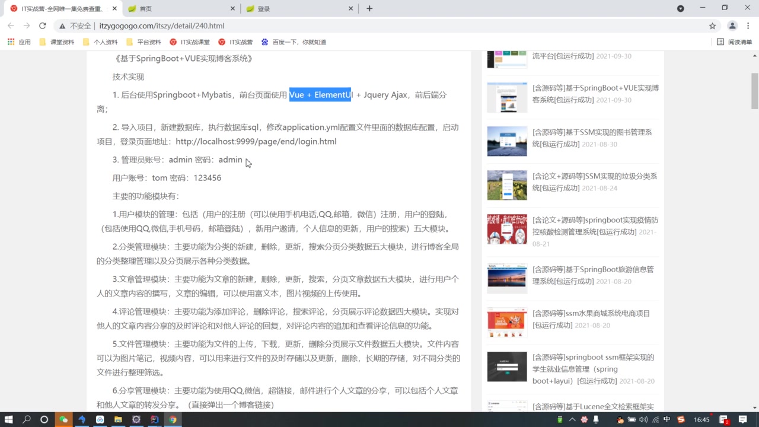Open the taskbar clock showing 16:45
The width and height of the screenshot is (759, 427).
701,419
